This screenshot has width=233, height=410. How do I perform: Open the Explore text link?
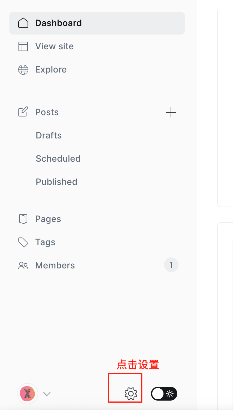(51, 69)
